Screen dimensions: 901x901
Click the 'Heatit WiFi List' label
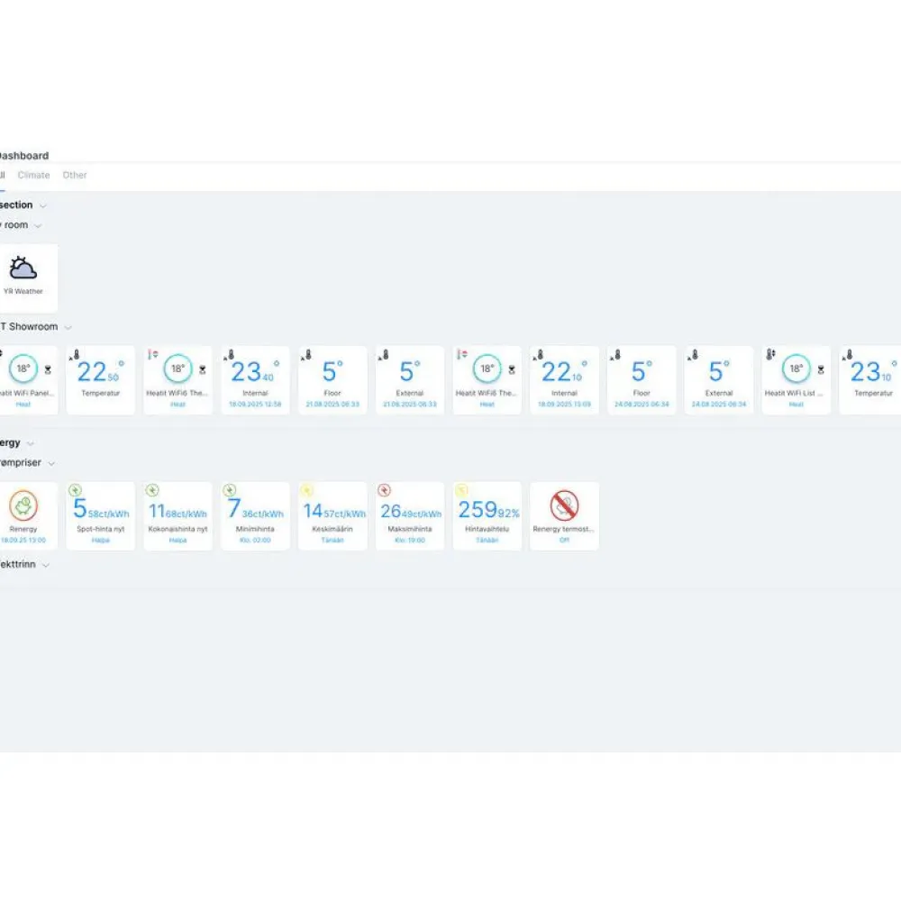[794, 394]
